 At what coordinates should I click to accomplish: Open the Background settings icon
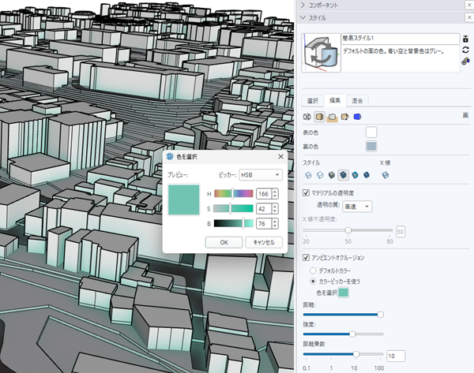[333, 117]
